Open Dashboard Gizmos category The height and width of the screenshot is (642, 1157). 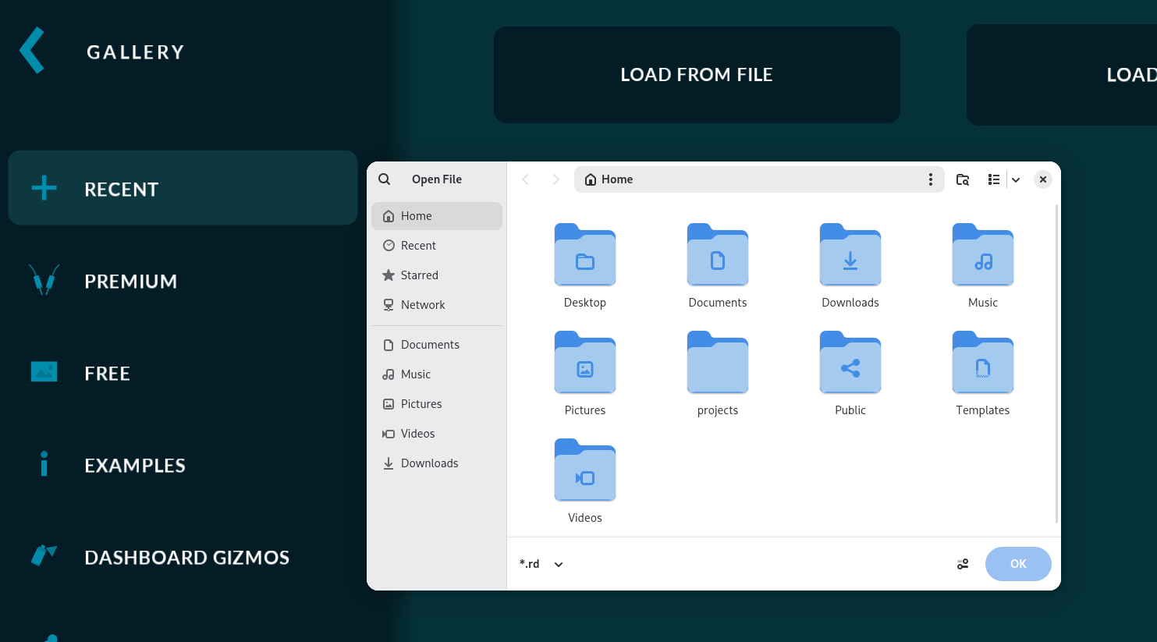(x=186, y=557)
